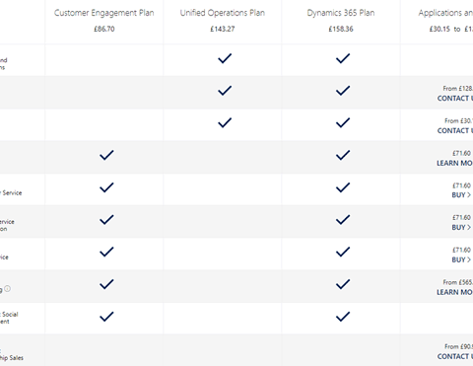Click CONTACT US link under From £30
Image resolution: width=473 pixels, height=366 pixels.
click(455, 130)
